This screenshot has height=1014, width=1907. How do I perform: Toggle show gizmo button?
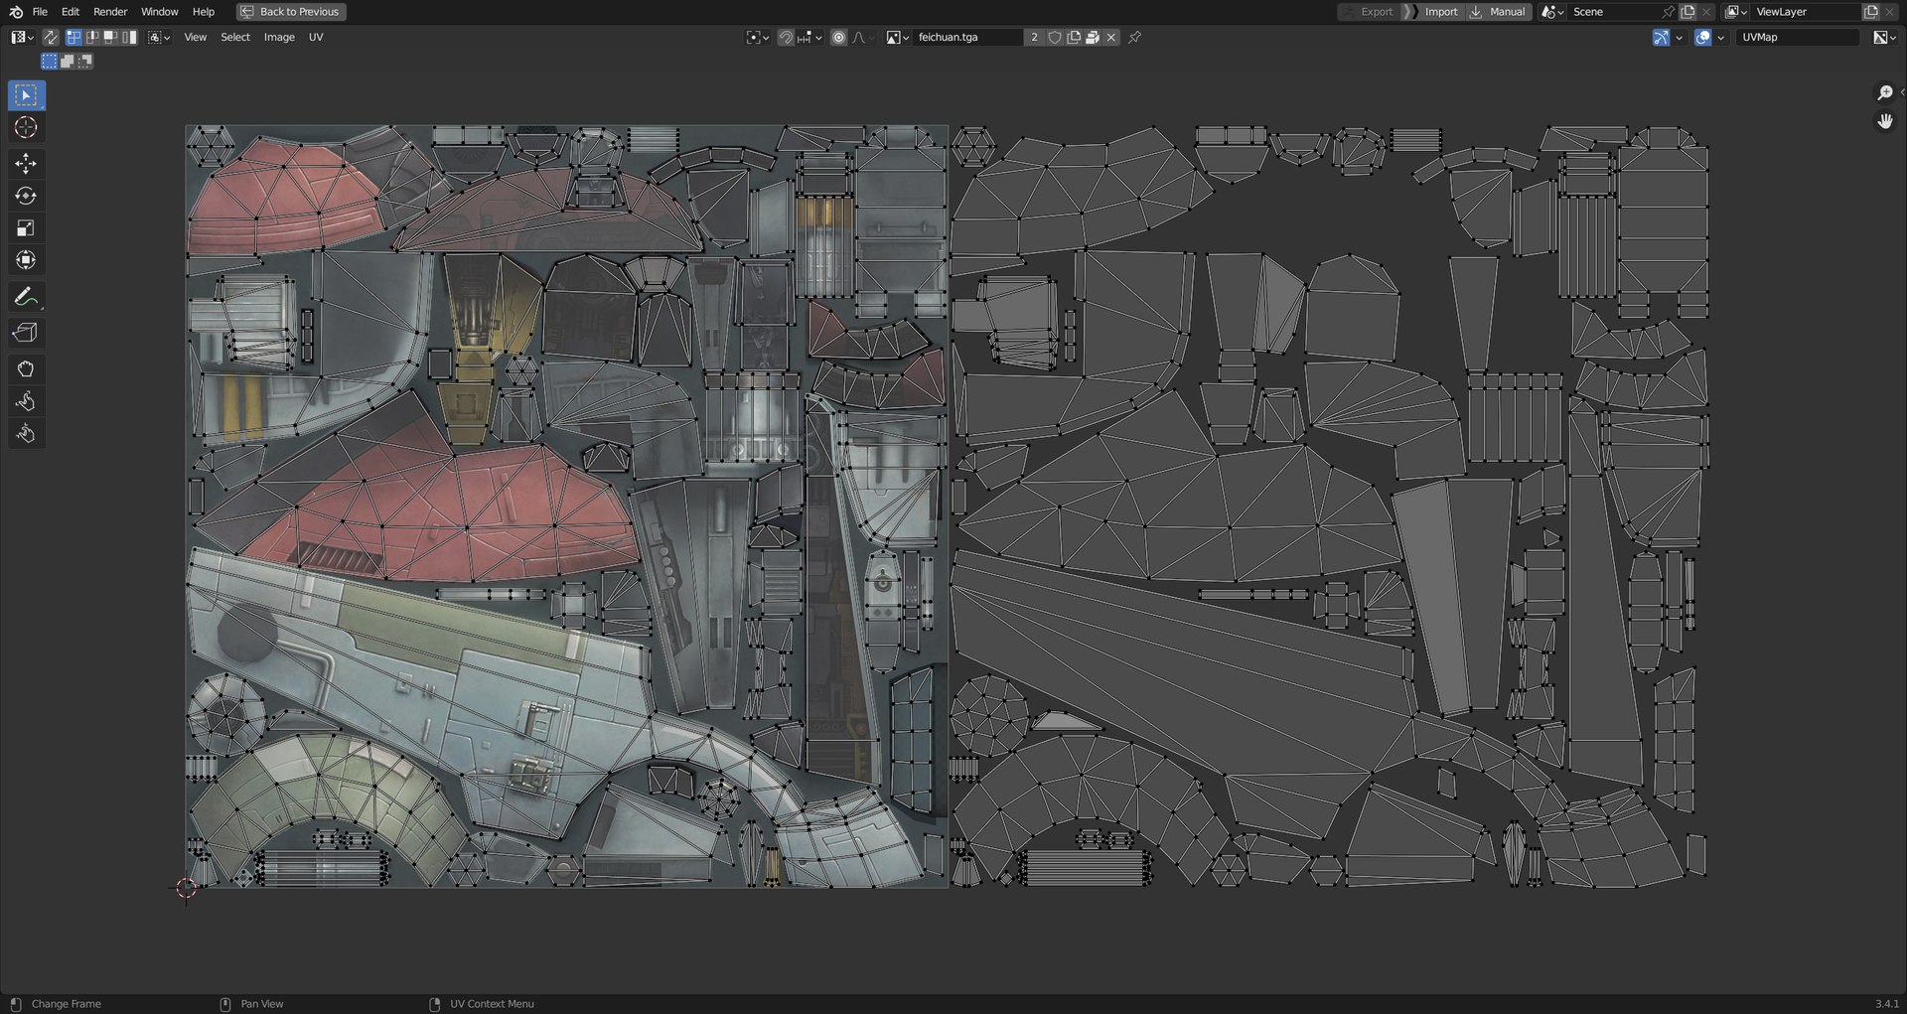coord(1661,37)
